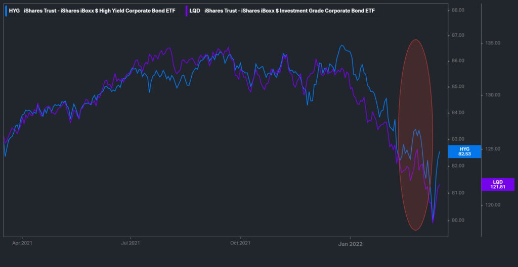Click the 125.00 LQD axis value
This screenshot has height=267, width=518.
(x=493, y=149)
